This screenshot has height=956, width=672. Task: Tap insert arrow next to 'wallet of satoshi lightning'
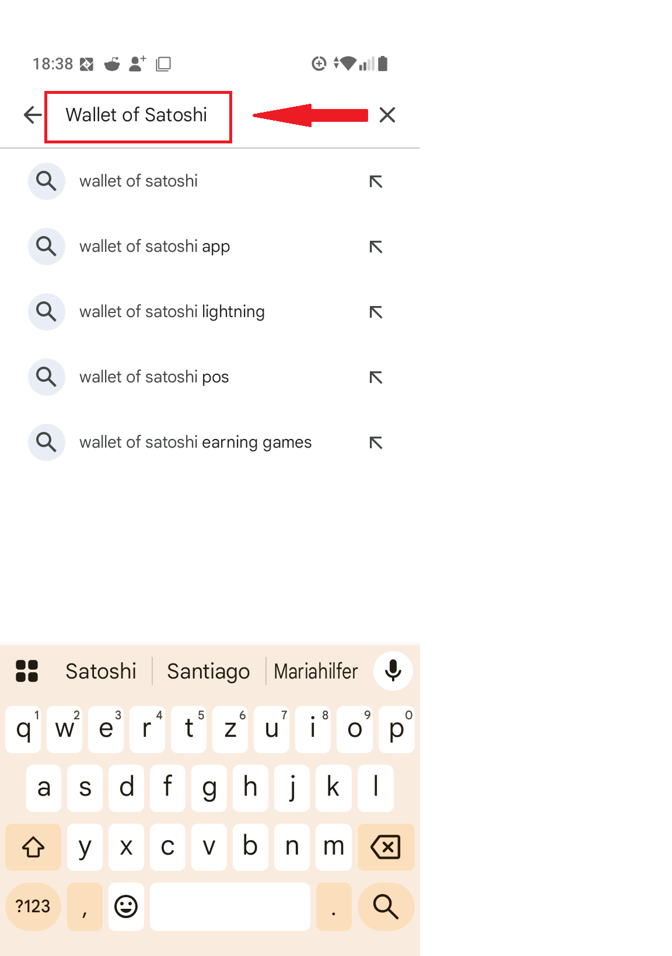point(376,312)
